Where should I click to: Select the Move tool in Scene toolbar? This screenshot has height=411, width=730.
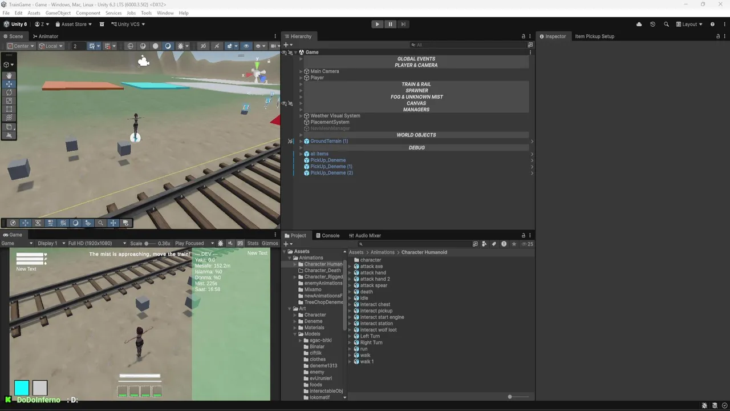pos(9,84)
